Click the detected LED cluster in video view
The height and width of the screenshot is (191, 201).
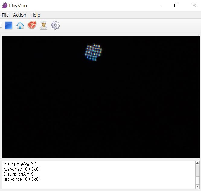point(94,52)
